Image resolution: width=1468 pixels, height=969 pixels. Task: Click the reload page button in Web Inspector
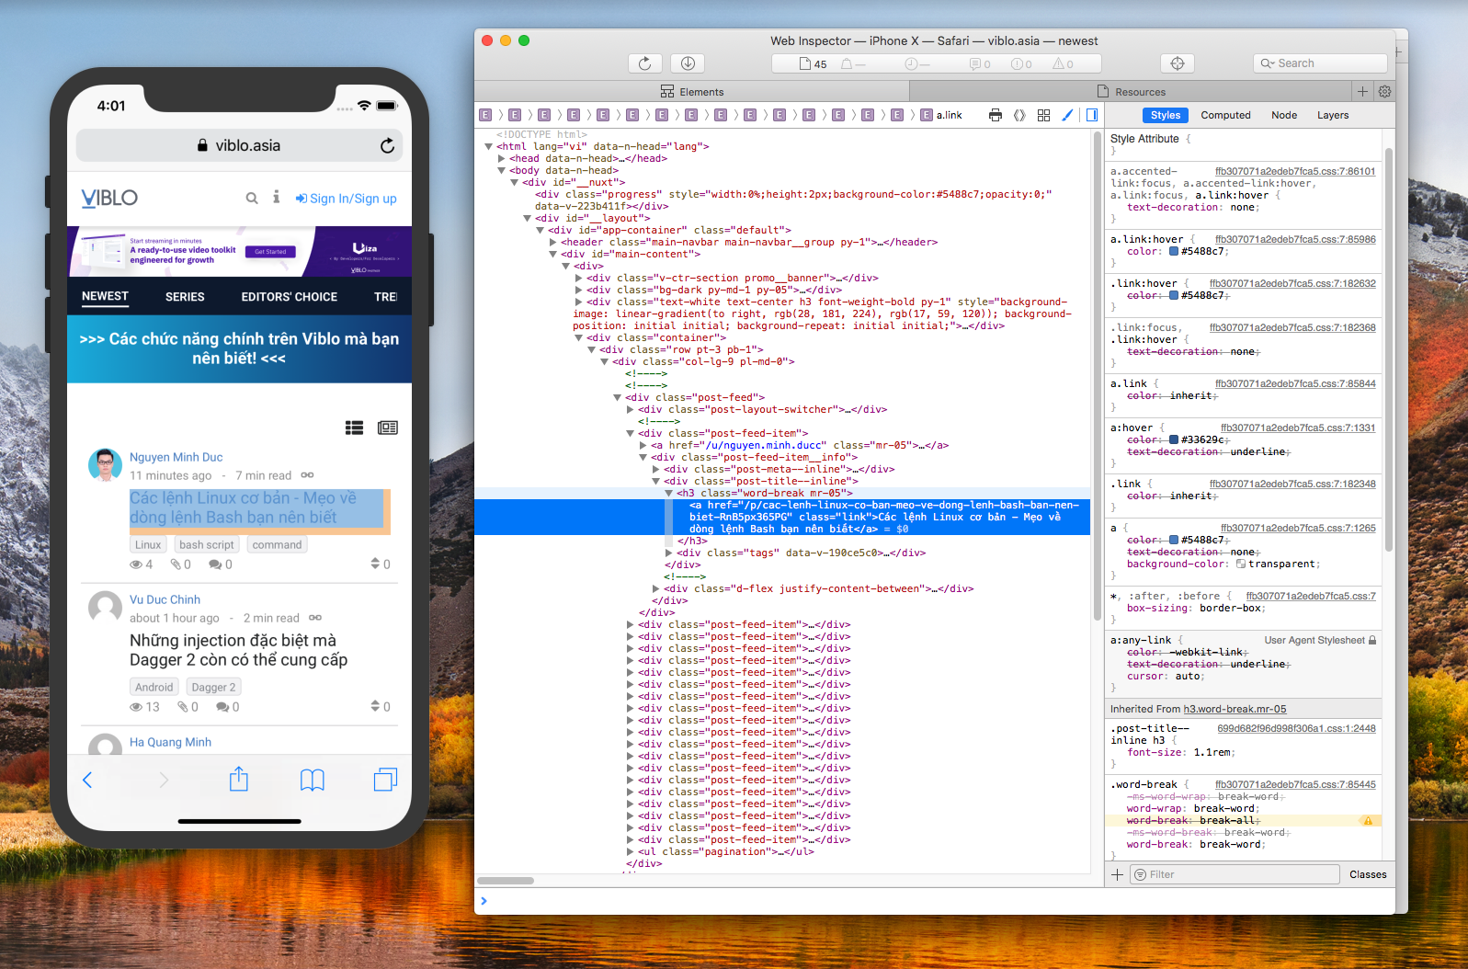(644, 63)
